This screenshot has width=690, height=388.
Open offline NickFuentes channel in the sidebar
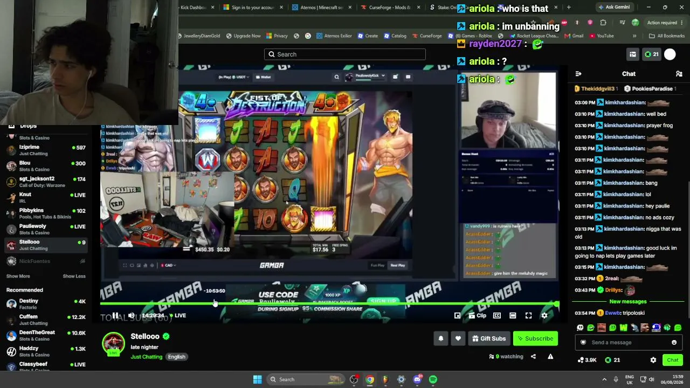coord(46,261)
